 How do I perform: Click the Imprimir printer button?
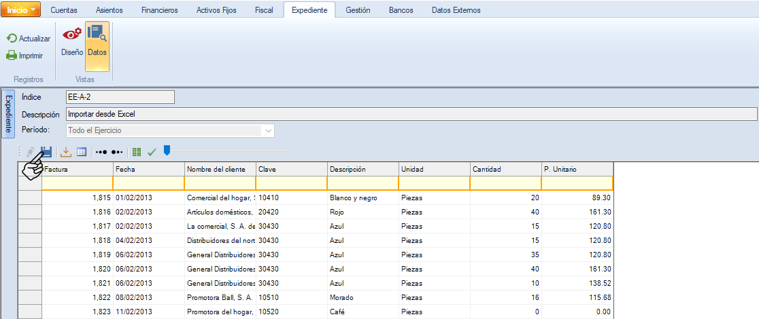pos(25,56)
